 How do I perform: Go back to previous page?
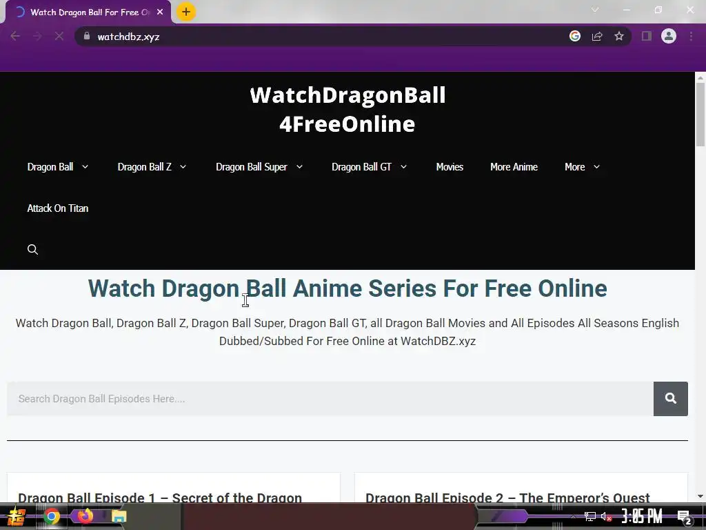click(15, 36)
